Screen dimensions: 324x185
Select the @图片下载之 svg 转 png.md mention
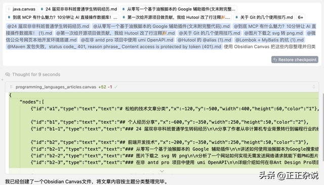pyautogui.click(x=273, y=33)
